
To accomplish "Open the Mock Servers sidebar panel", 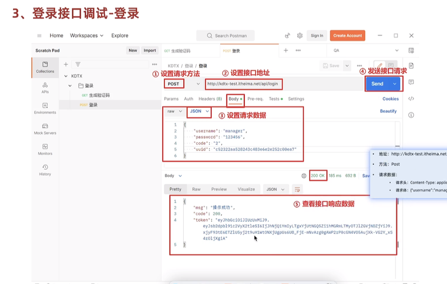I will 45,129.
